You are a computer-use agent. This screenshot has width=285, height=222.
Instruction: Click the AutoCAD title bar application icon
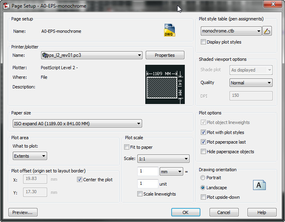[6, 6]
